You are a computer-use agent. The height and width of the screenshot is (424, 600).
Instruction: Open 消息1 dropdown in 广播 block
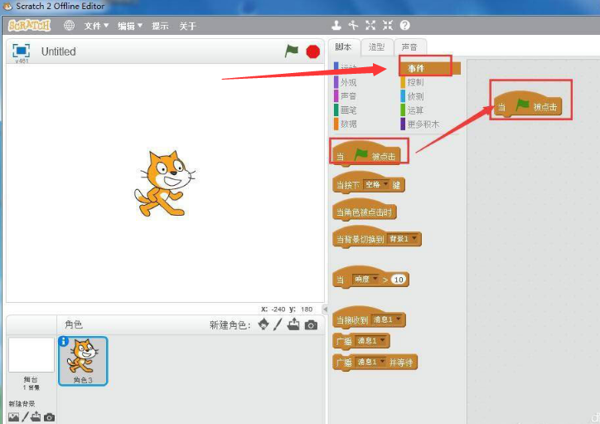pos(371,340)
